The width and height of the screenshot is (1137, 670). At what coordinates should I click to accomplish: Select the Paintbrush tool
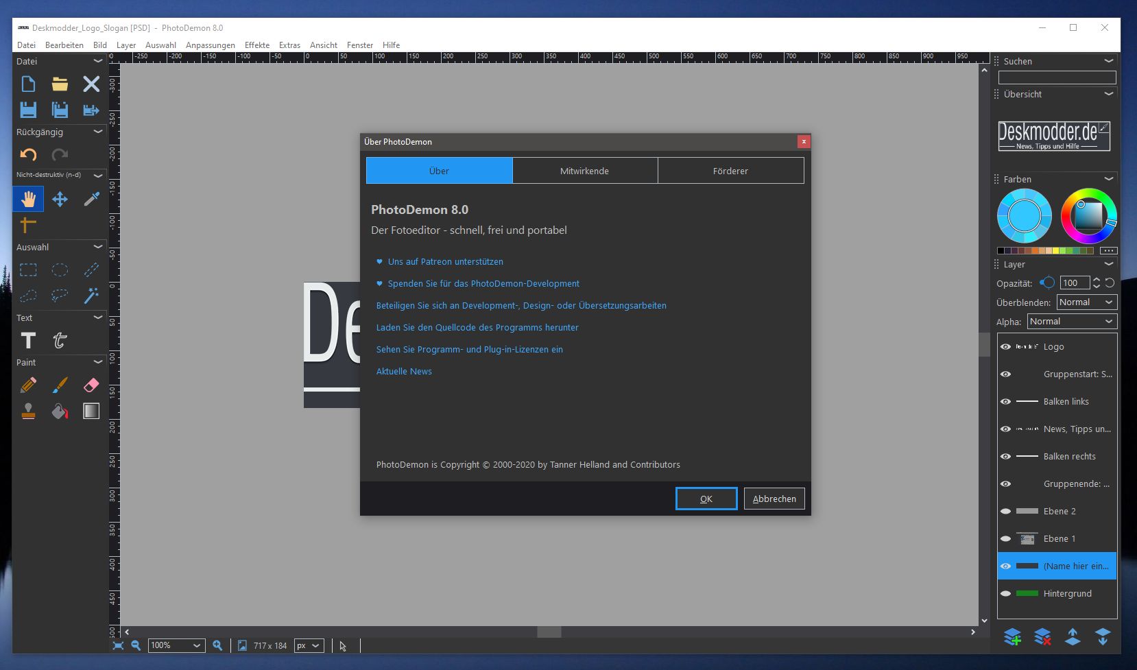click(60, 385)
